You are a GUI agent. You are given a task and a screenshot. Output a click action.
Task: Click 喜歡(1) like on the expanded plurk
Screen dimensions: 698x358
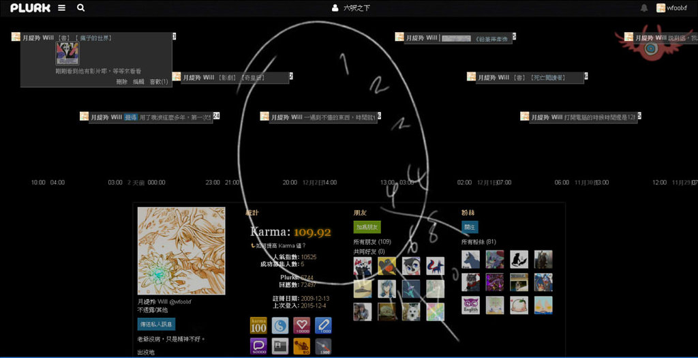pyautogui.click(x=158, y=81)
